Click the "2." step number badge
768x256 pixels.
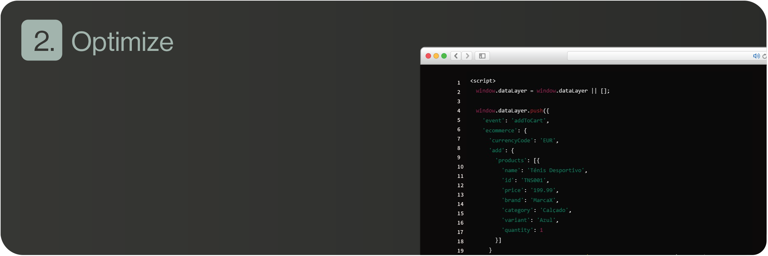click(x=42, y=40)
